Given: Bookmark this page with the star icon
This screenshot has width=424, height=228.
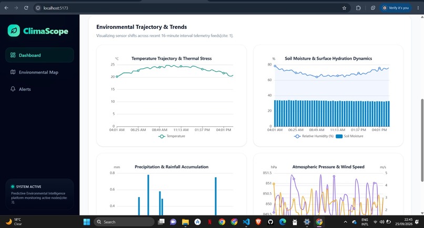Looking at the screenshot, I should click(x=344, y=8).
